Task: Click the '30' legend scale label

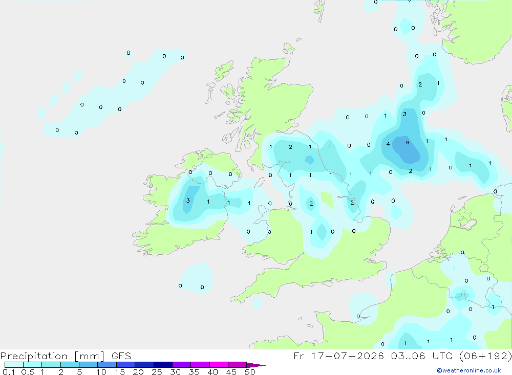Action: coord(175,372)
